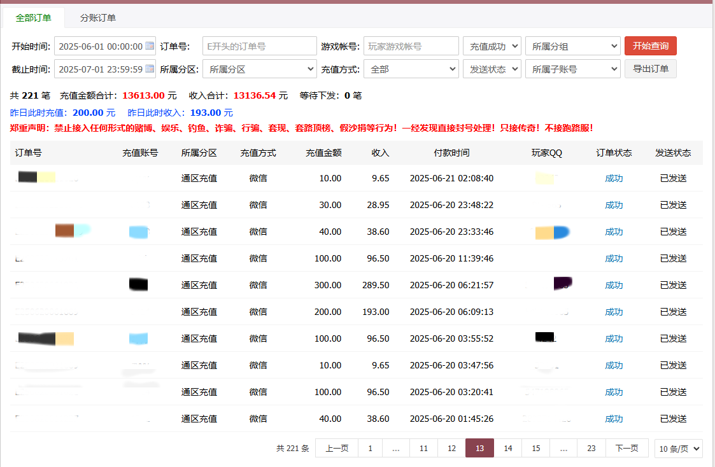
Task: Click 下一页 to go to next page
Action: pos(627,449)
